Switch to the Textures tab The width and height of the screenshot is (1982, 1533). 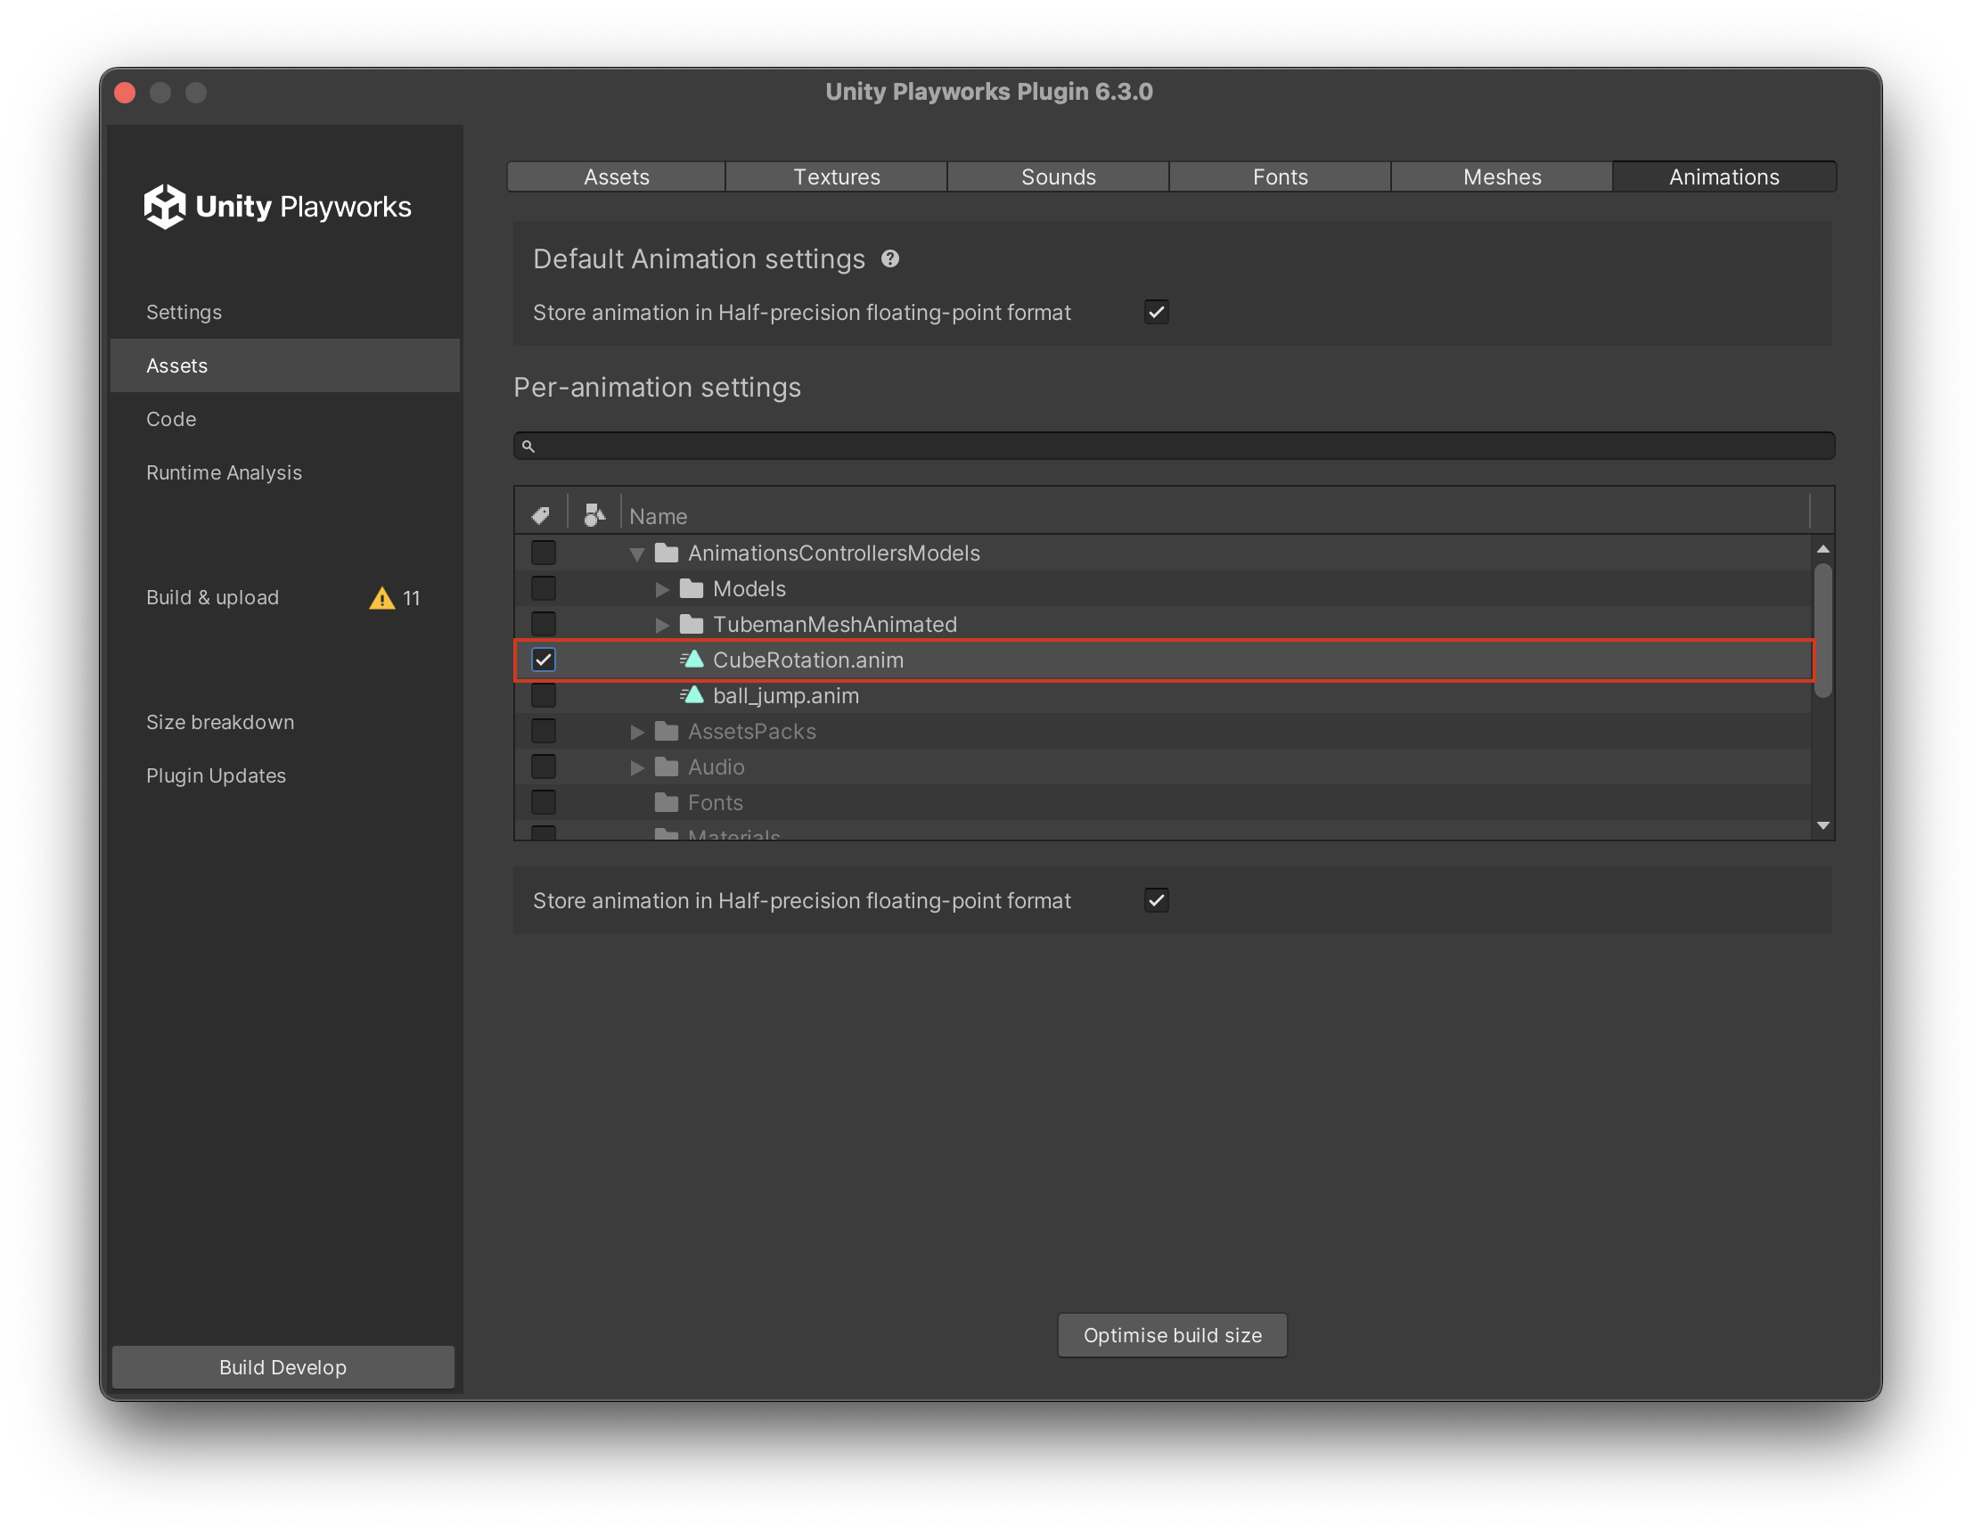[837, 177]
